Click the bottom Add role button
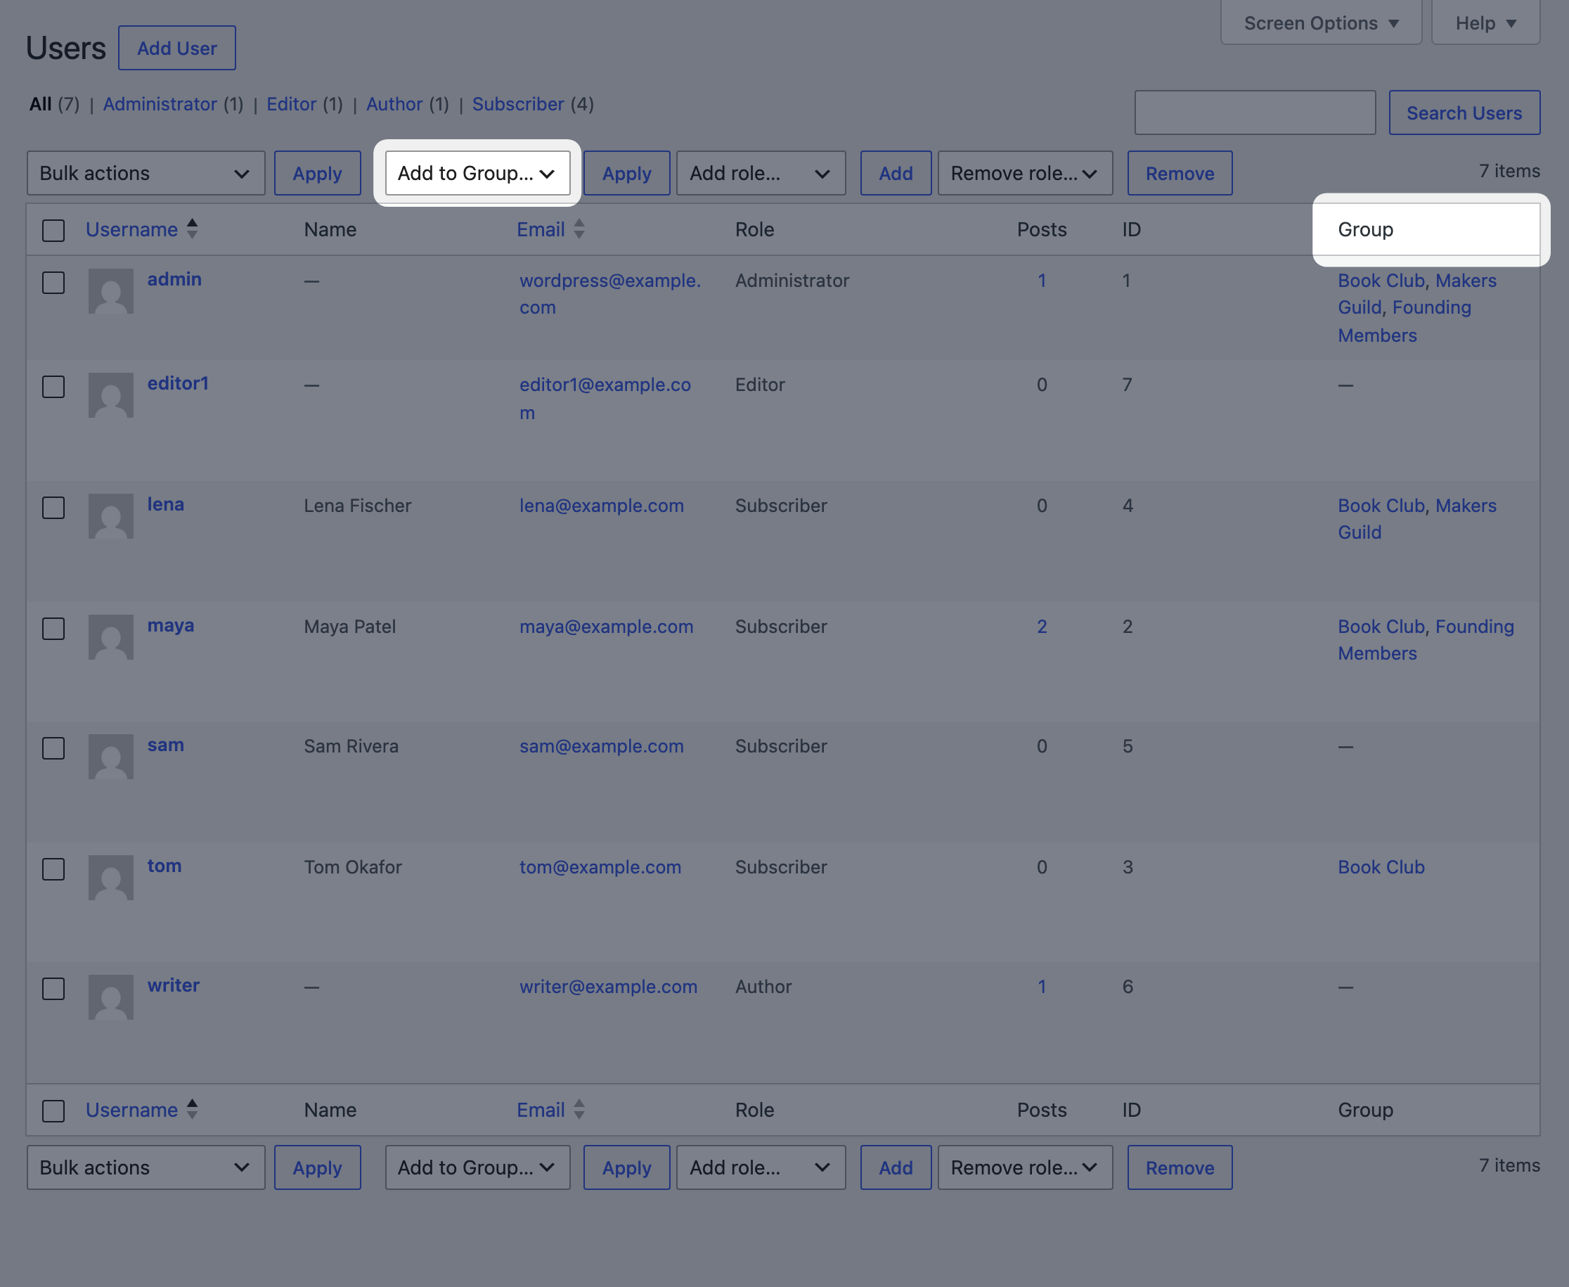This screenshot has width=1569, height=1287. pyautogui.click(x=896, y=1167)
